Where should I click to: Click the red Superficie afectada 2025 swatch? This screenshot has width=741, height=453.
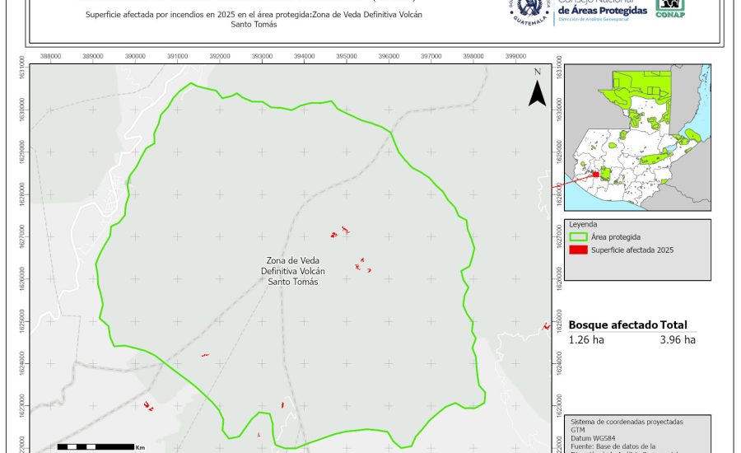click(579, 250)
